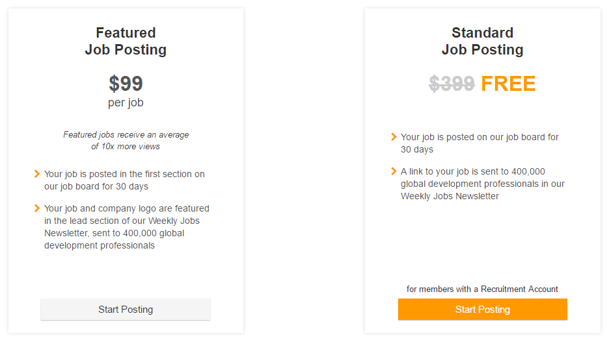Select the Featured Job Posting heading
This screenshot has width=609, height=342.
pyautogui.click(x=126, y=41)
